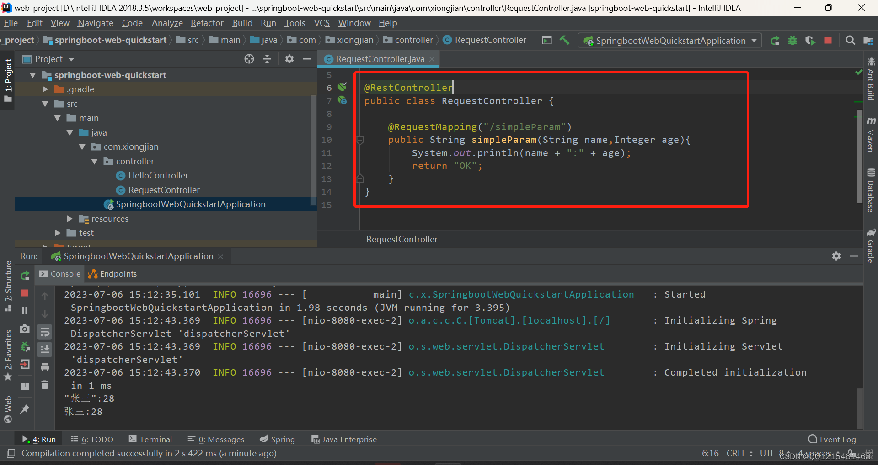This screenshot has height=465, width=878.
Task: Expand the .gradle folder
Action: (45, 89)
